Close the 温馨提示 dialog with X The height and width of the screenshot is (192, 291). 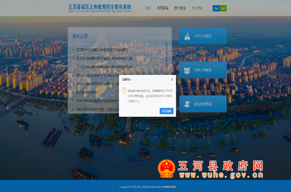[x=172, y=79]
